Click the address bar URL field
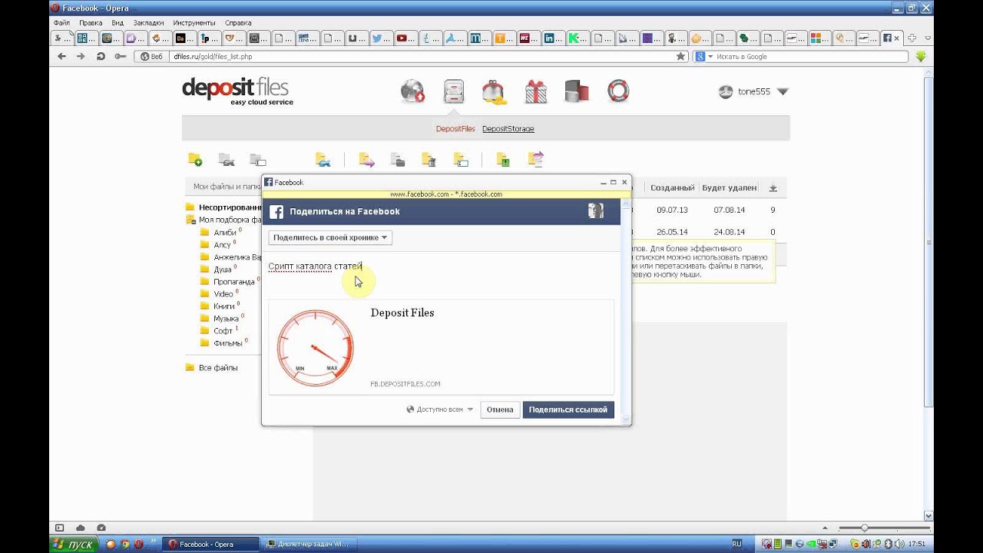Viewport: 983px width, 553px height. (421, 56)
